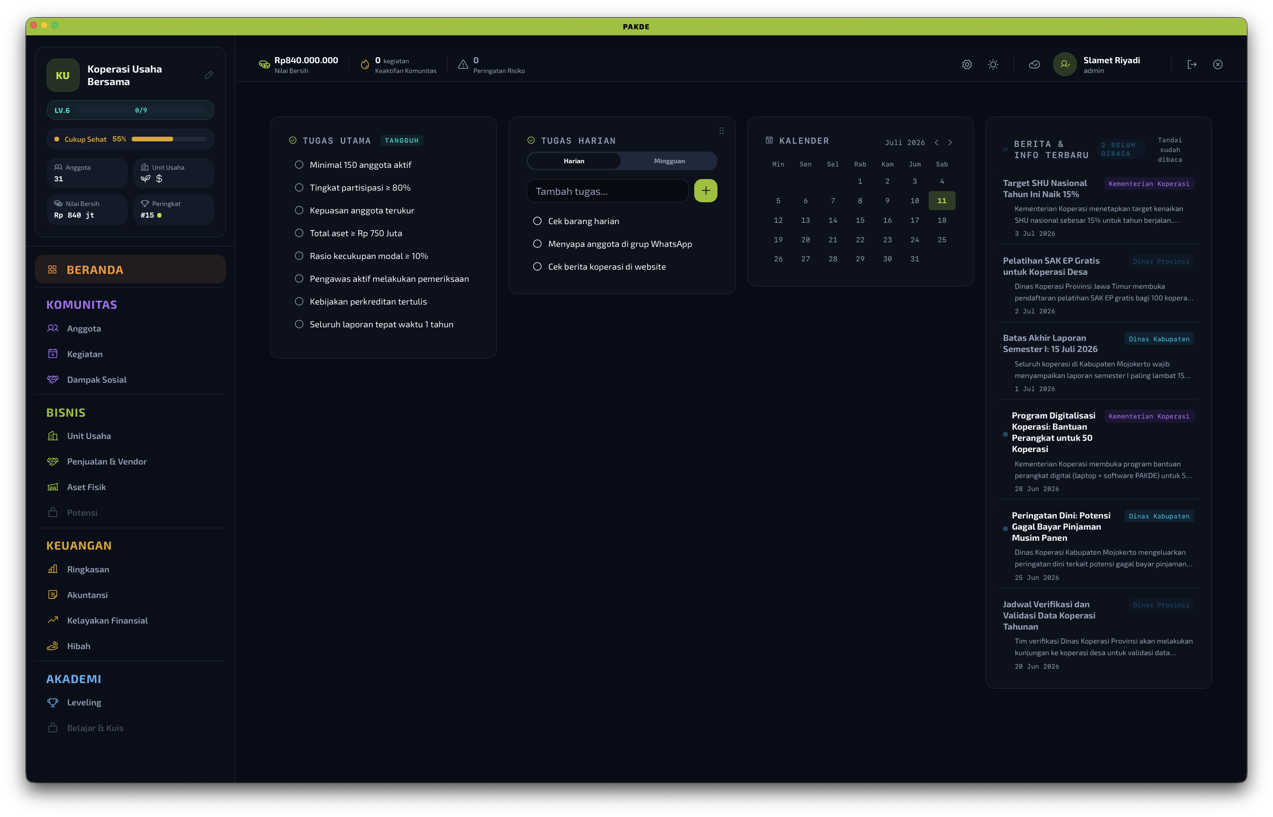The image size is (1273, 817).
Task: Click the green plus add task button
Action: pyautogui.click(x=705, y=191)
